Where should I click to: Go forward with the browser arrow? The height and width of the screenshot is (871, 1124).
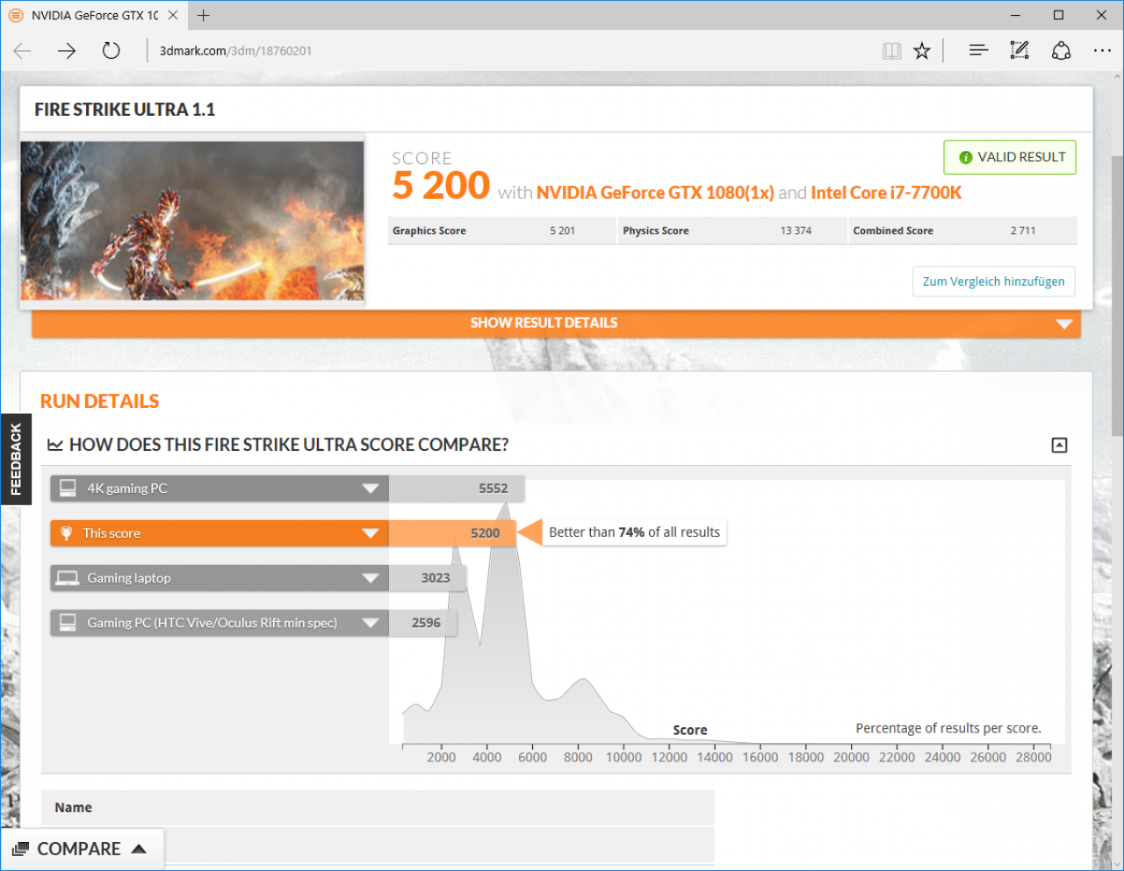coord(67,51)
